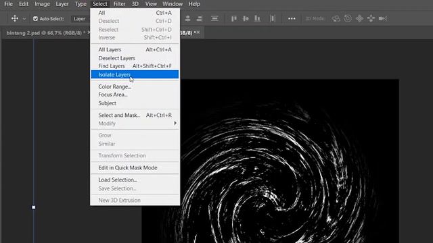The image size is (433, 243).
Task: Click distribute vertically icon
Action: pyautogui.click(x=214, y=18)
